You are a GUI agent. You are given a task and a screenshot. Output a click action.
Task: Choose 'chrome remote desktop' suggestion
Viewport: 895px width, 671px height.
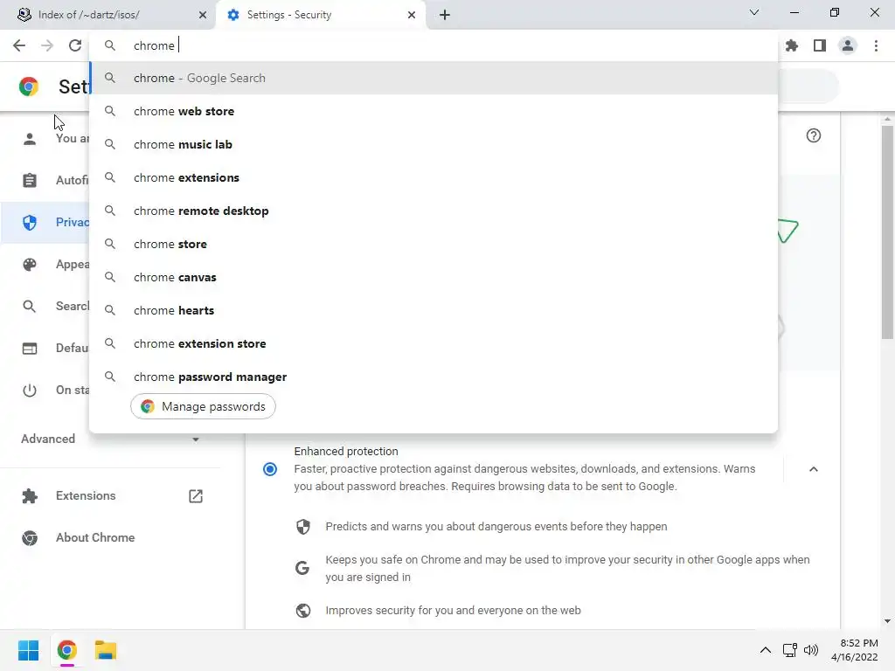[434, 211]
